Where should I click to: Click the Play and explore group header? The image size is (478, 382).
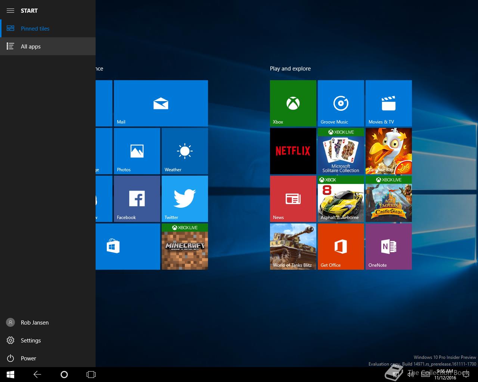290,69
